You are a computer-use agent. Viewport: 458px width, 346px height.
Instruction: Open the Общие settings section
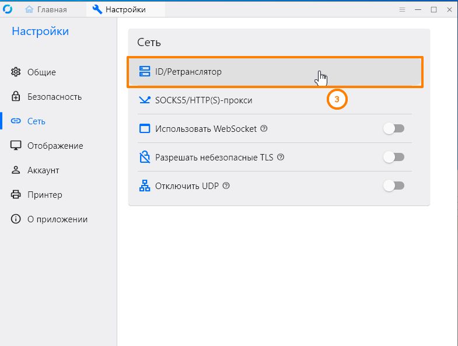[58, 72]
